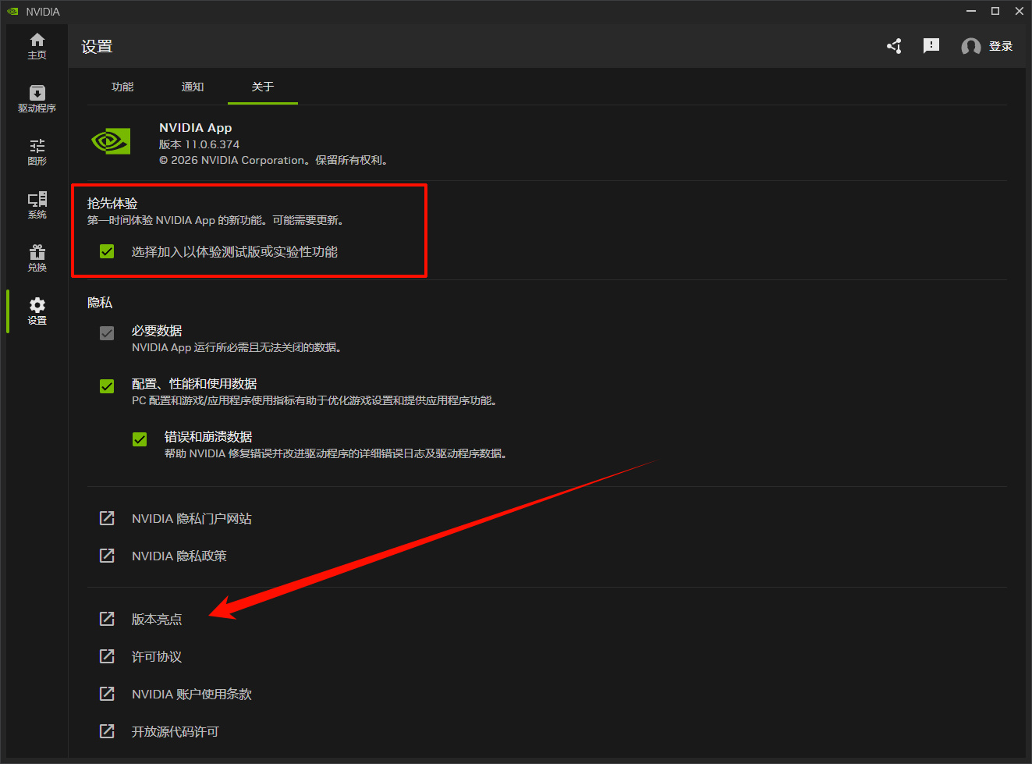Viewport: 1032px width, 764px height.
Task: Uncheck 选择加入以体验测试版或实验性功能 checkbox
Action: point(107,251)
